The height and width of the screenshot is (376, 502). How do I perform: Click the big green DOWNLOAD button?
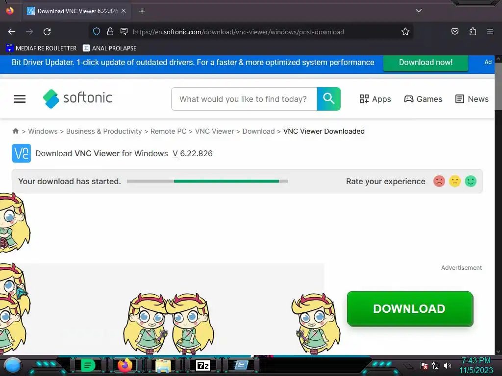click(x=410, y=308)
